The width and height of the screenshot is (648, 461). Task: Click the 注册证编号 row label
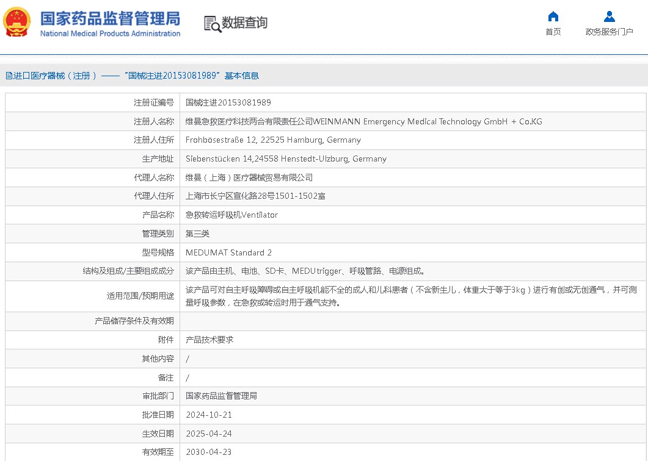(x=154, y=102)
